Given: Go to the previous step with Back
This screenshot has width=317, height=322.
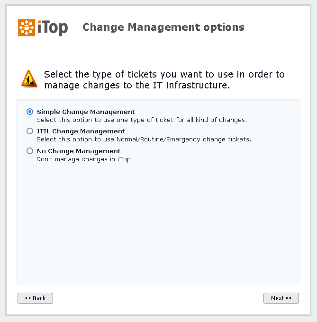Looking at the screenshot, I should [x=35, y=298].
